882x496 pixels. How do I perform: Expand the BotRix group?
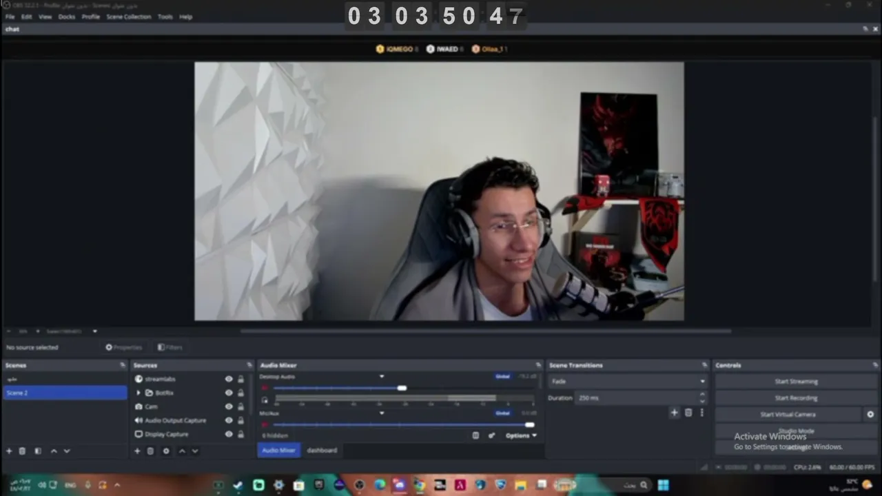tap(139, 393)
